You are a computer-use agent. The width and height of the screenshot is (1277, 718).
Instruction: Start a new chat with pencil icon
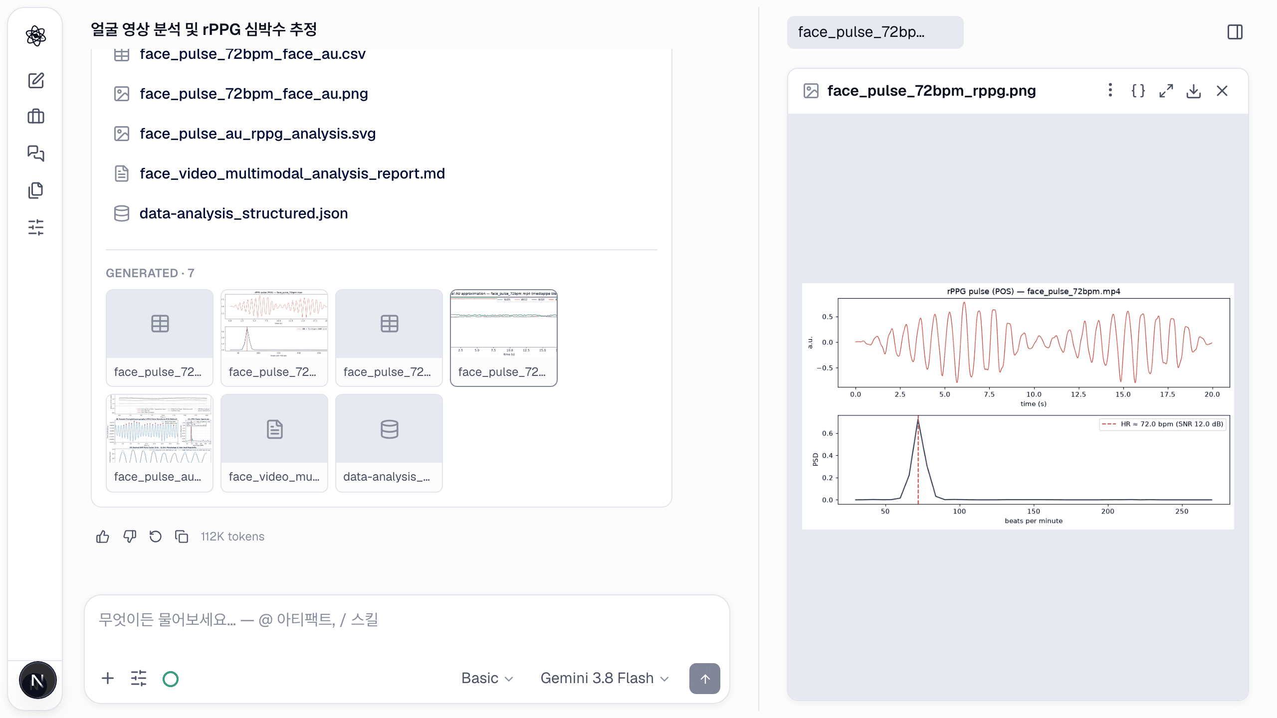pos(36,80)
